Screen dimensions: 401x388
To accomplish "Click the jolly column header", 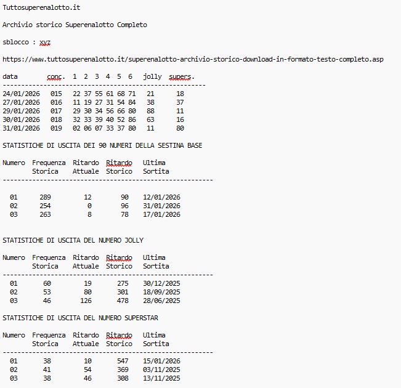I will [152, 76].
